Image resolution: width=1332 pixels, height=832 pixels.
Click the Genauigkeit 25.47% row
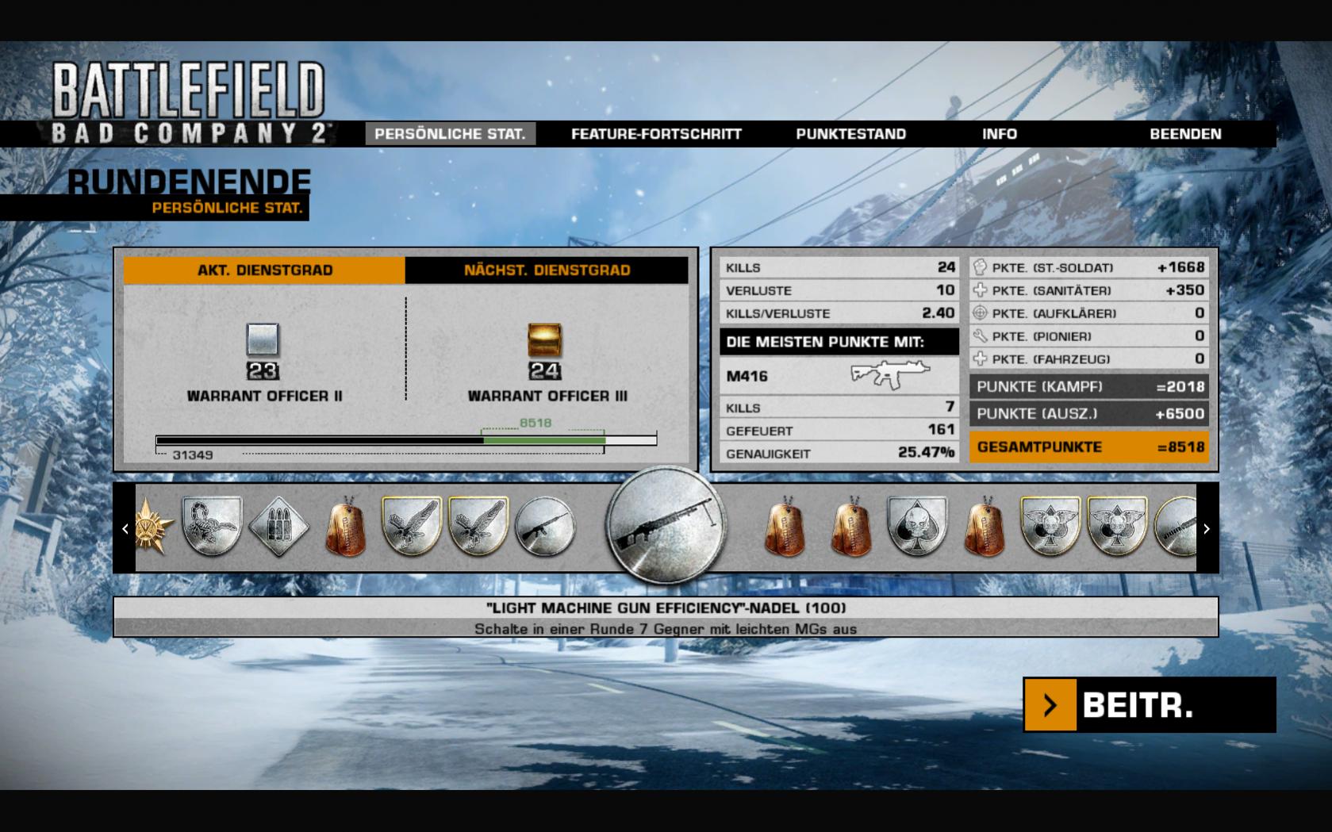(x=839, y=453)
